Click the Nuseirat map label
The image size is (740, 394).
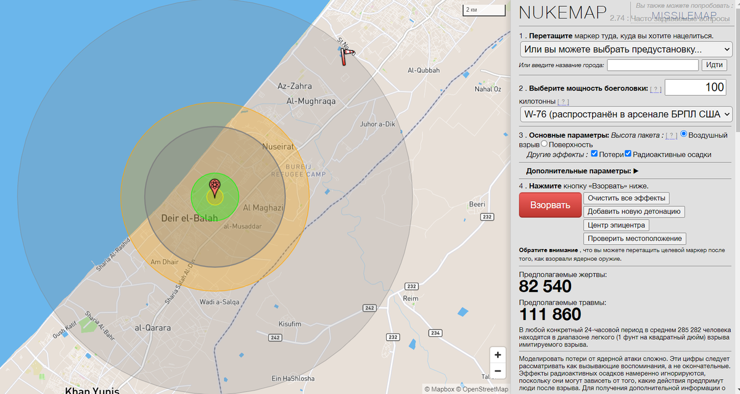tap(278, 147)
